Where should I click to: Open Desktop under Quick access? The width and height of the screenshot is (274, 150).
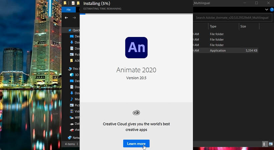coord(75,36)
